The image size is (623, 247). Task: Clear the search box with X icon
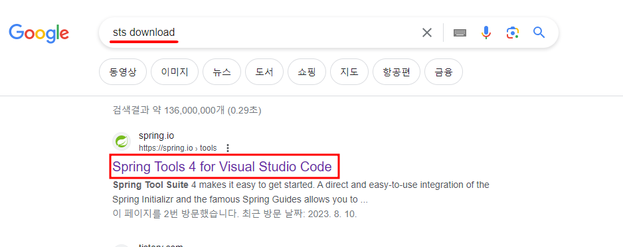[427, 33]
